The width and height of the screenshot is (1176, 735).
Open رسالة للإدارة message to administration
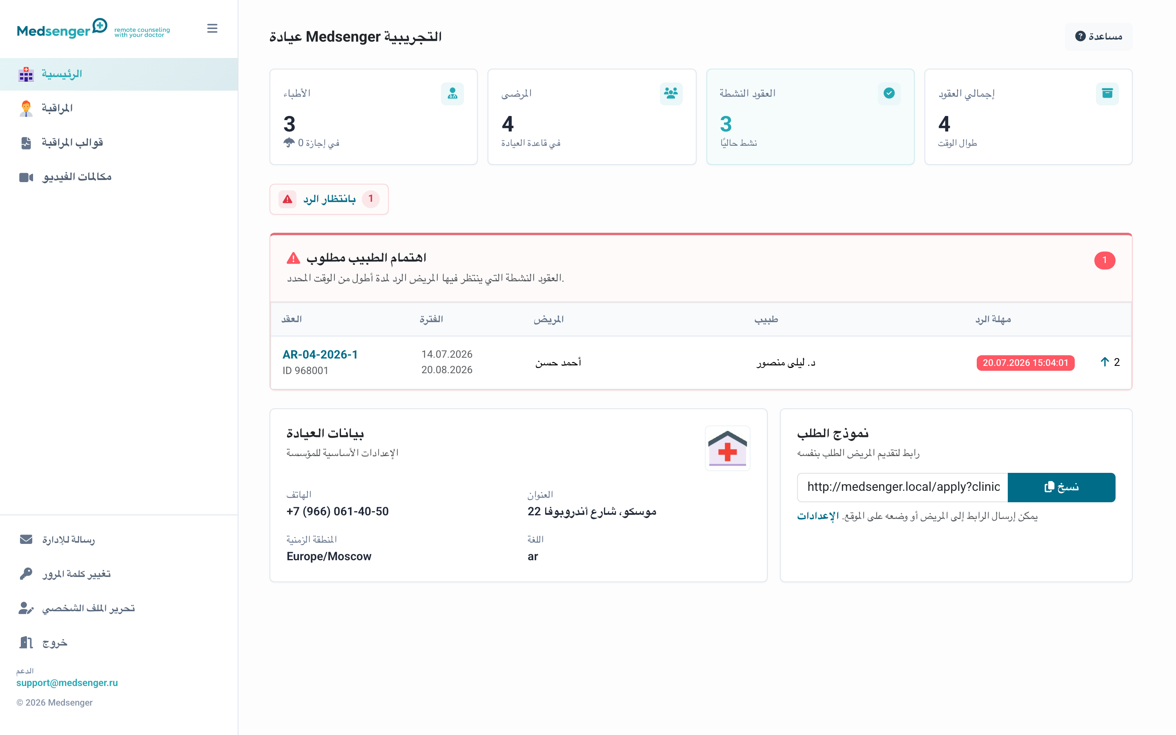tap(119, 539)
